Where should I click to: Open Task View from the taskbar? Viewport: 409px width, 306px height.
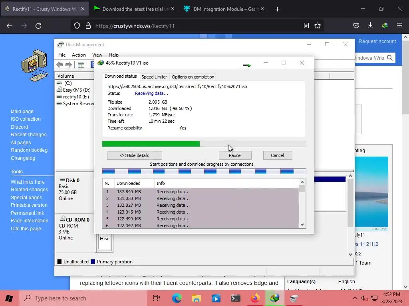point(156,298)
